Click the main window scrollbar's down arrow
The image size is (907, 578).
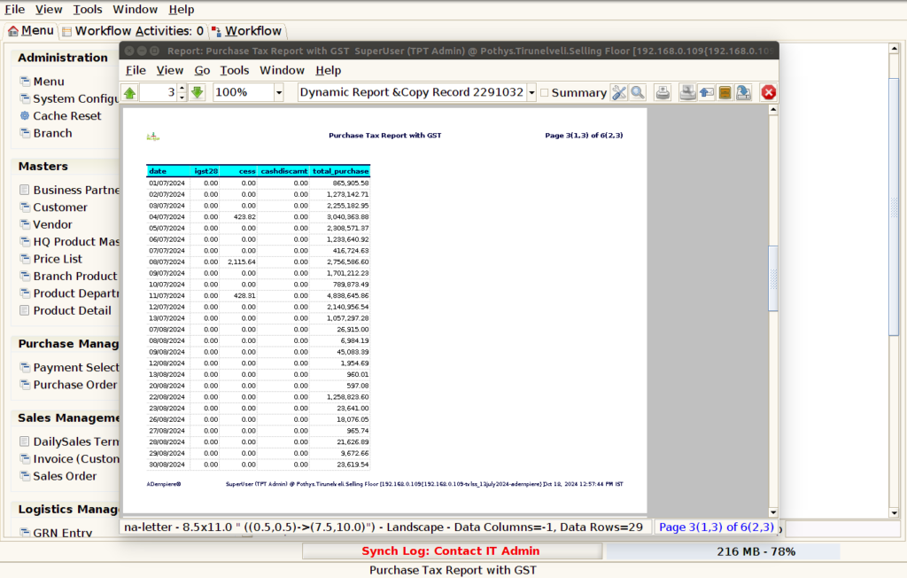pyautogui.click(x=894, y=512)
